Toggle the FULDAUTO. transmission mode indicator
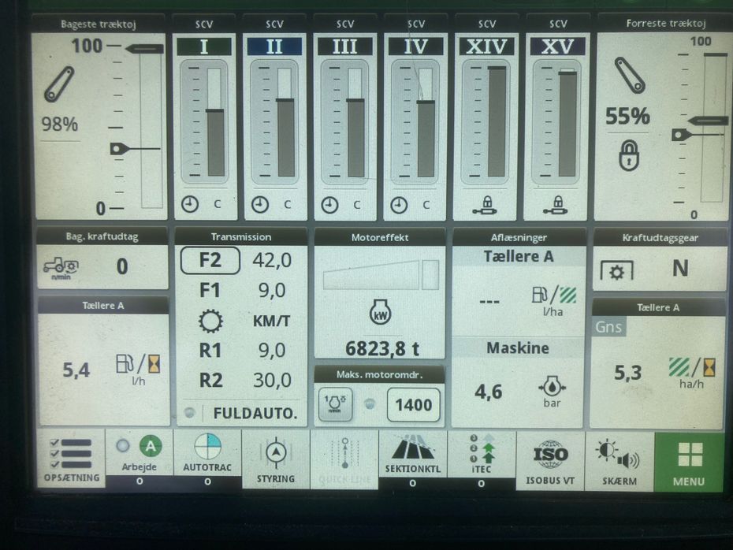This screenshot has height=550, width=733. coord(241,413)
